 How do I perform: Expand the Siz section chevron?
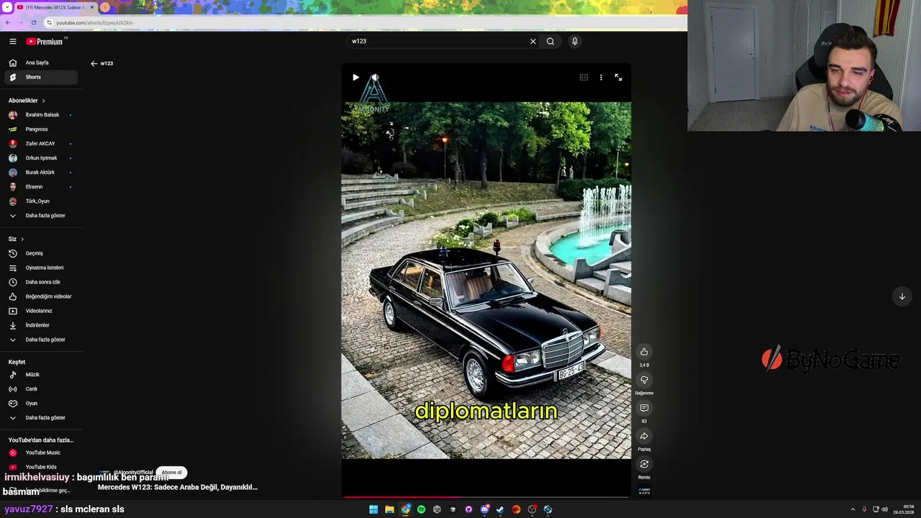(22, 239)
